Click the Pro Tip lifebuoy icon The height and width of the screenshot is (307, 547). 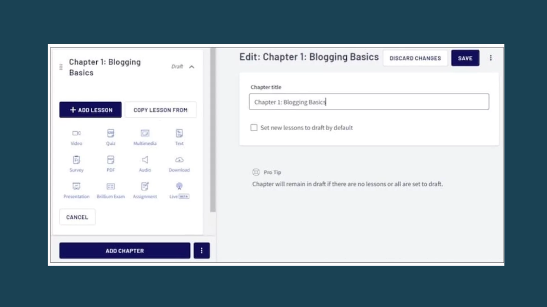point(256,172)
